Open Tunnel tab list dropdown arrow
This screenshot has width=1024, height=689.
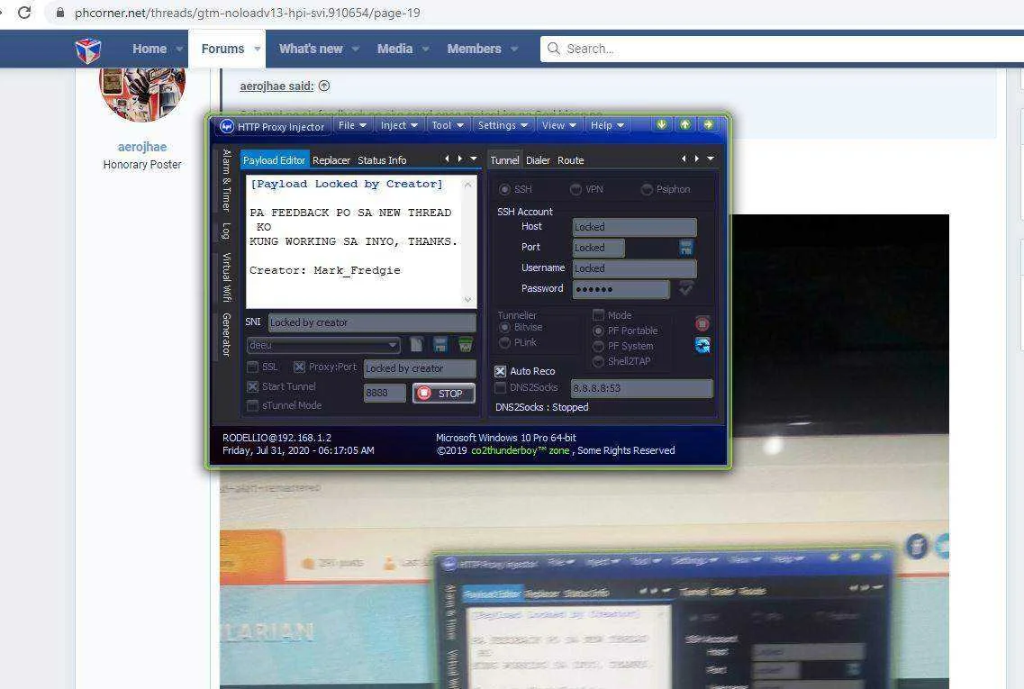click(x=711, y=159)
